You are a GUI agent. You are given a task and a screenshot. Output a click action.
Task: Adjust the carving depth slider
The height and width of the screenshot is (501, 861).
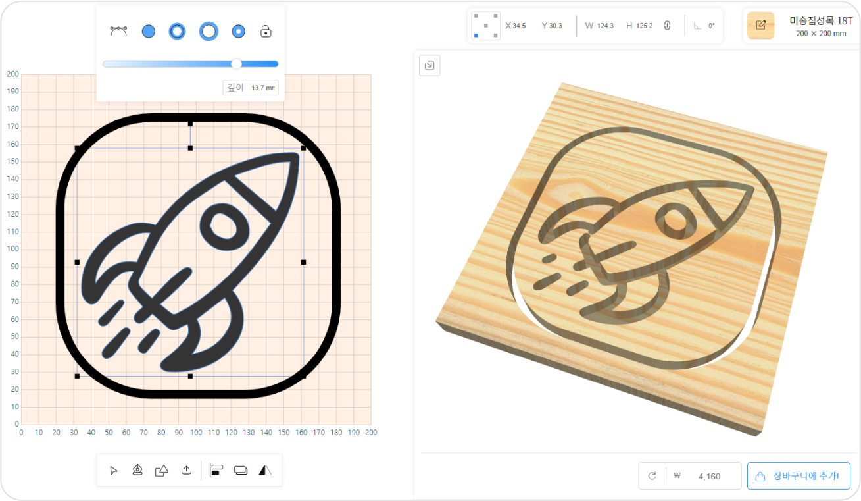(237, 64)
